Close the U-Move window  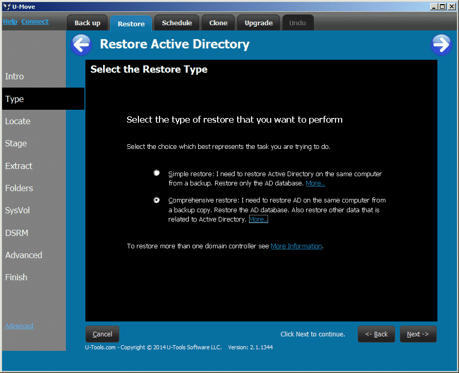[x=451, y=7]
